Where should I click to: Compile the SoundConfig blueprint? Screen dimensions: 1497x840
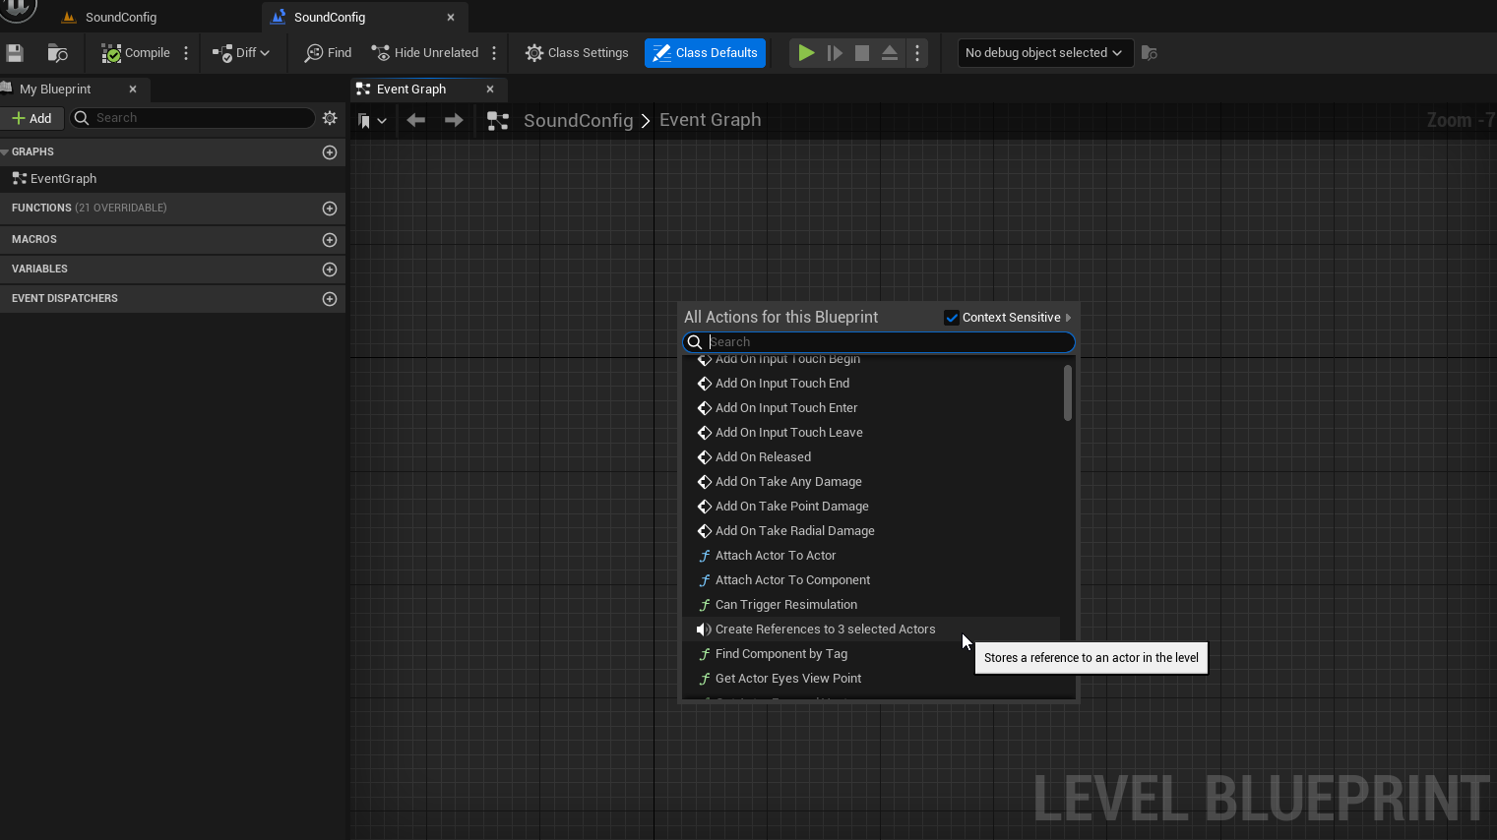coord(136,53)
